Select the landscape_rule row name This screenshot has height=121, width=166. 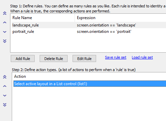coord(26,25)
